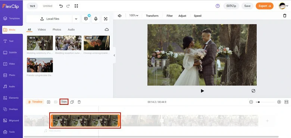Adjust the timeline zoom slider
291x138 pixels.
point(265,102)
